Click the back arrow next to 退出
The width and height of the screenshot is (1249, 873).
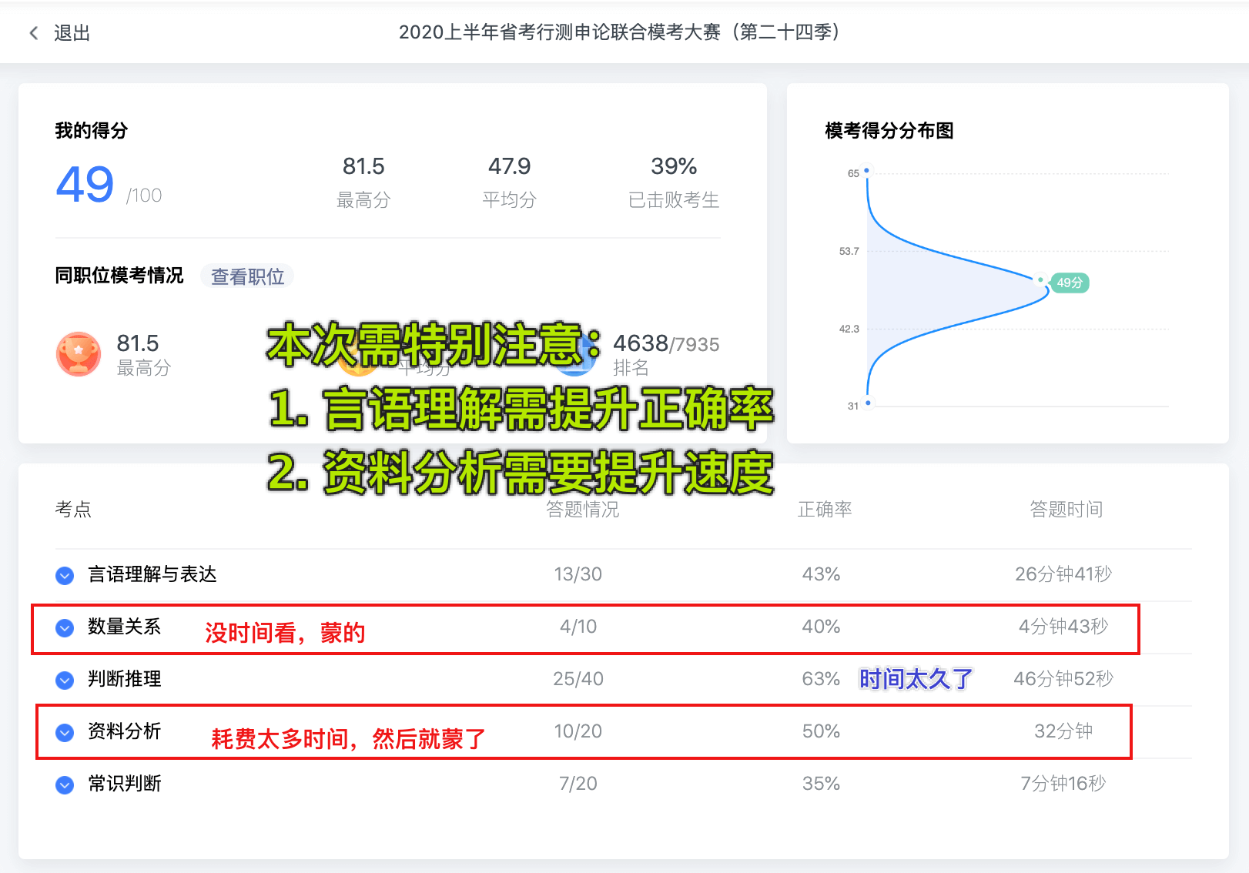[x=33, y=33]
